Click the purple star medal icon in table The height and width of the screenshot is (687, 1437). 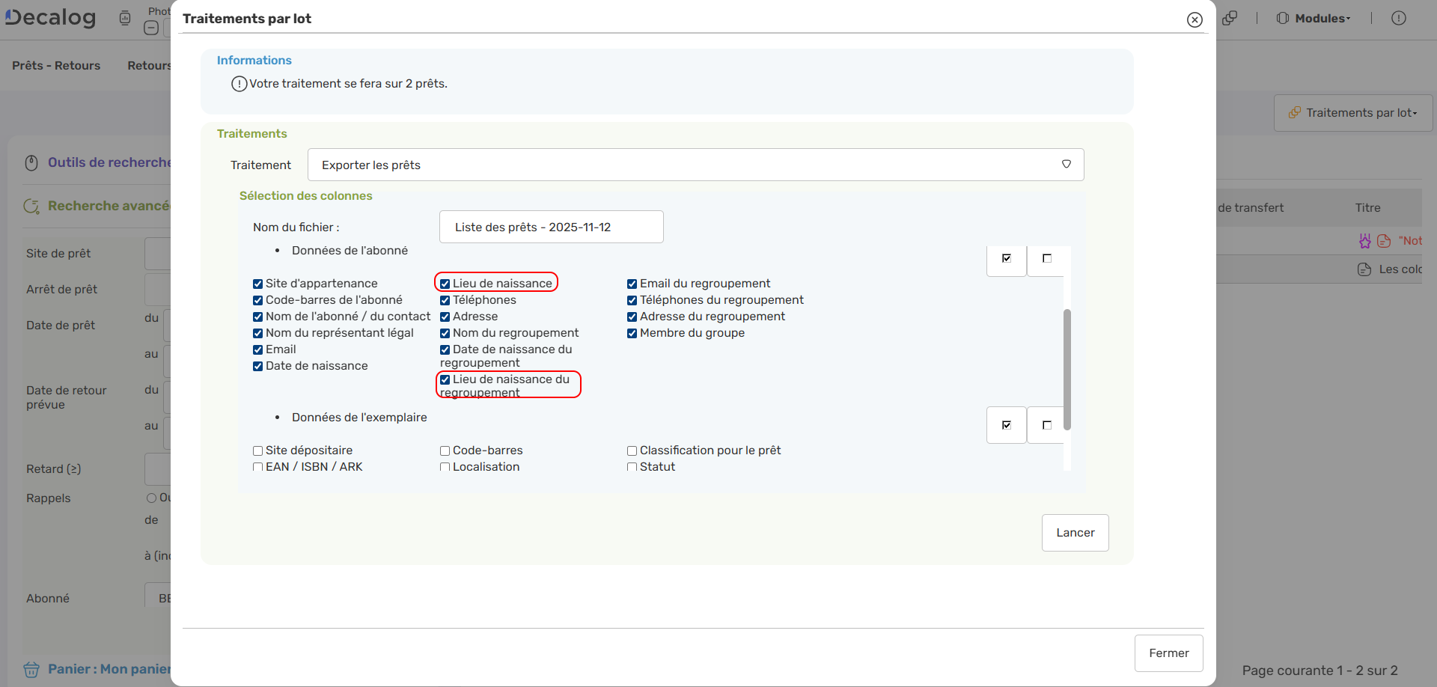pyautogui.click(x=1364, y=240)
